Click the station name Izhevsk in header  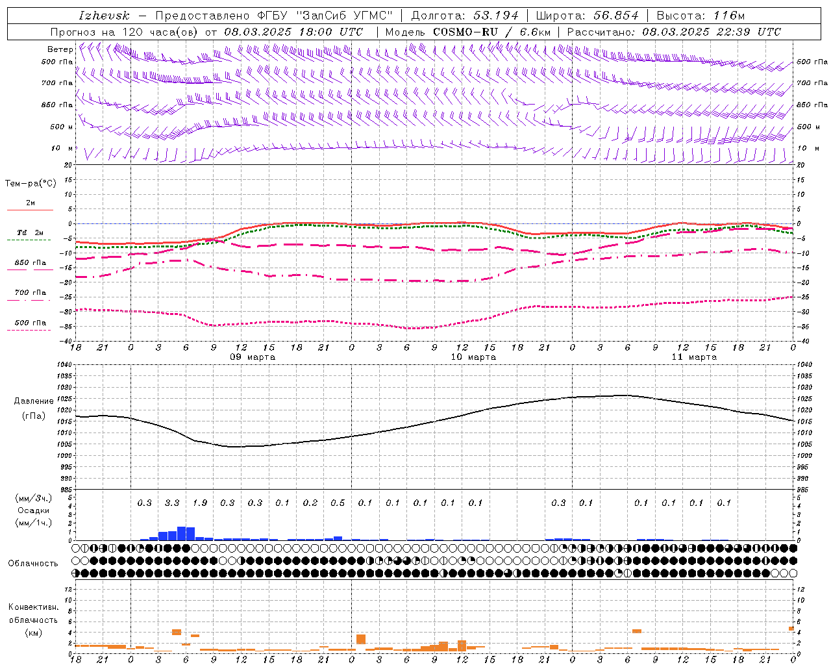click(104, 16)
